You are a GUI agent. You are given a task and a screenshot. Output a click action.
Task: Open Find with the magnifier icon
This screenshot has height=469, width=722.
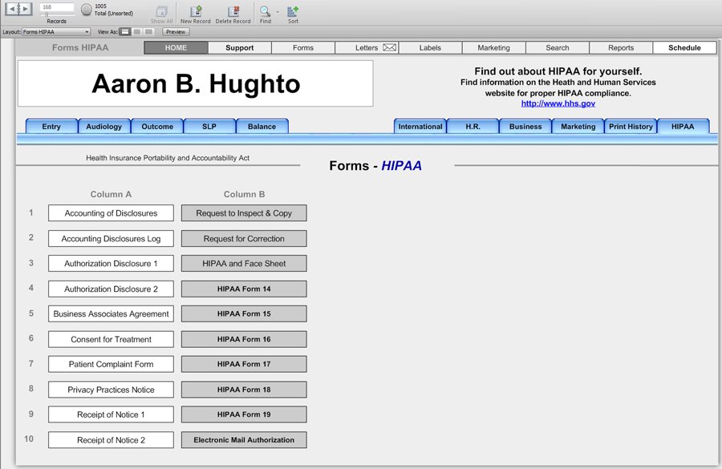(x=265, y=11)
